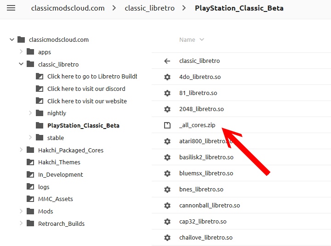331x246 pixels.
Task: Select In_Development in folder tree
Action: [60, 174]
